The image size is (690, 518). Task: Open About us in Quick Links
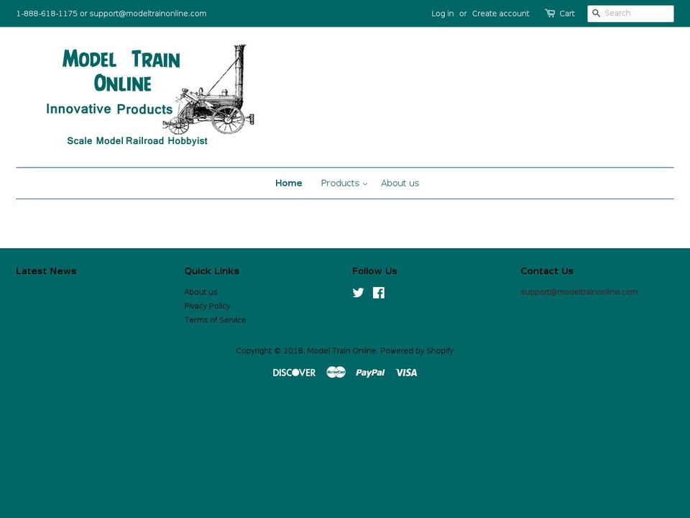[x=201, y=291]
